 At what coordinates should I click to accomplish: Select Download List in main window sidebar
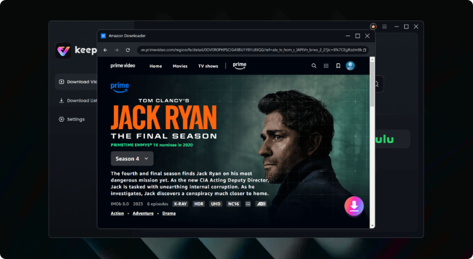[77, 101]
